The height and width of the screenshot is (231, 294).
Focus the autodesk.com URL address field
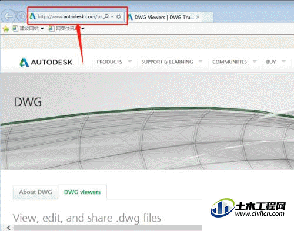pyautogui.click(x=69, y=16)
